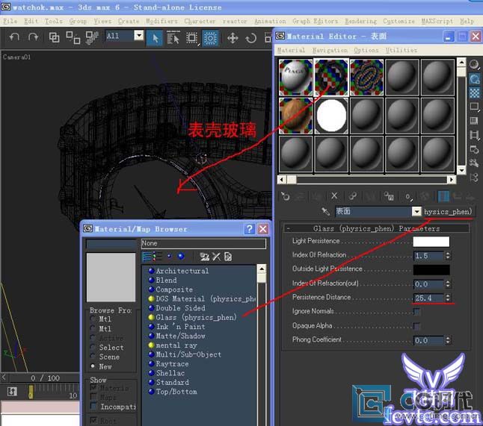Screen dimensions: 483x426
Task: Toggle the Window/Crossing selection button
Action: click(210, 38)
